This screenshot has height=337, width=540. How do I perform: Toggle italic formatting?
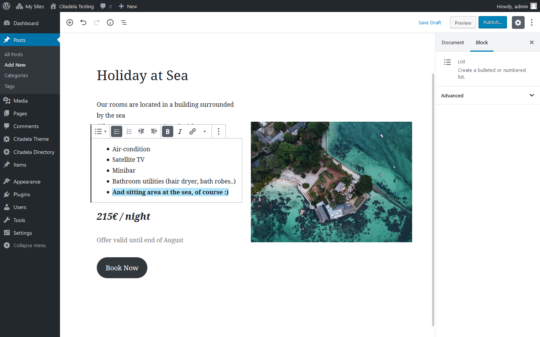tap(180, 131)
